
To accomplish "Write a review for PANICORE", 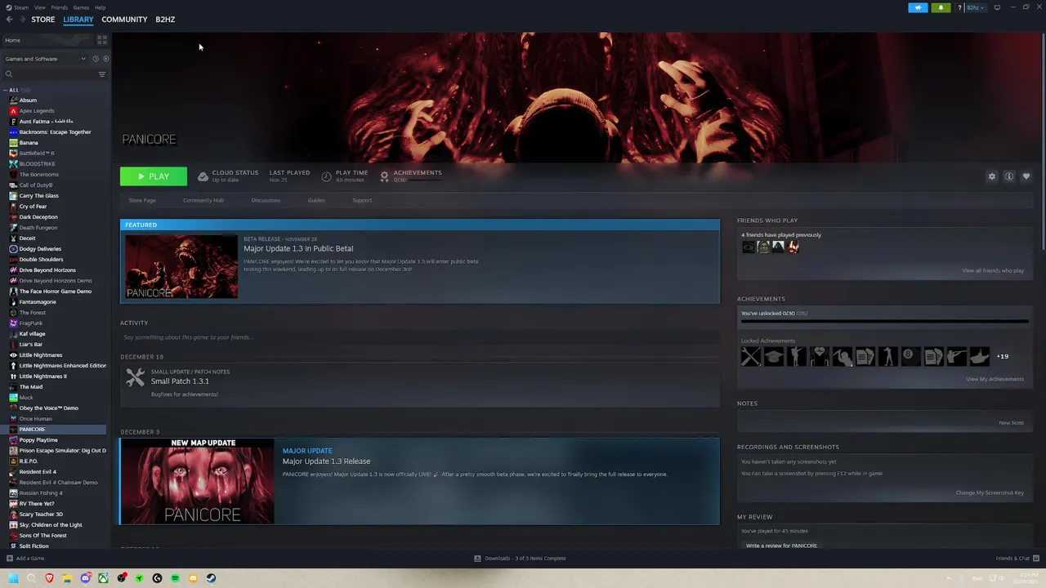I will point(781,546).
